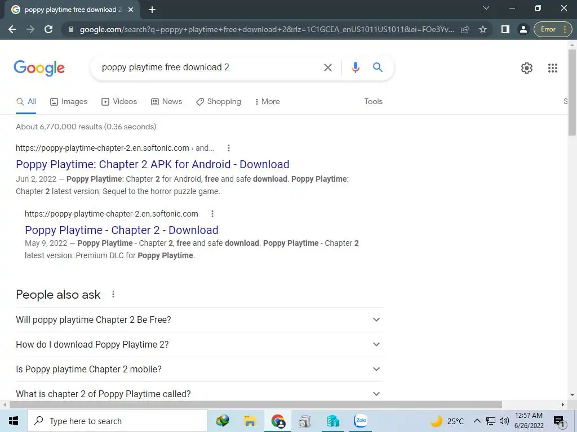Image resolution: width=577 pixels, height=432 pixels.
Task: Switch to the Shopping tab
Action: pyautogui.click(x=219, y=101)
